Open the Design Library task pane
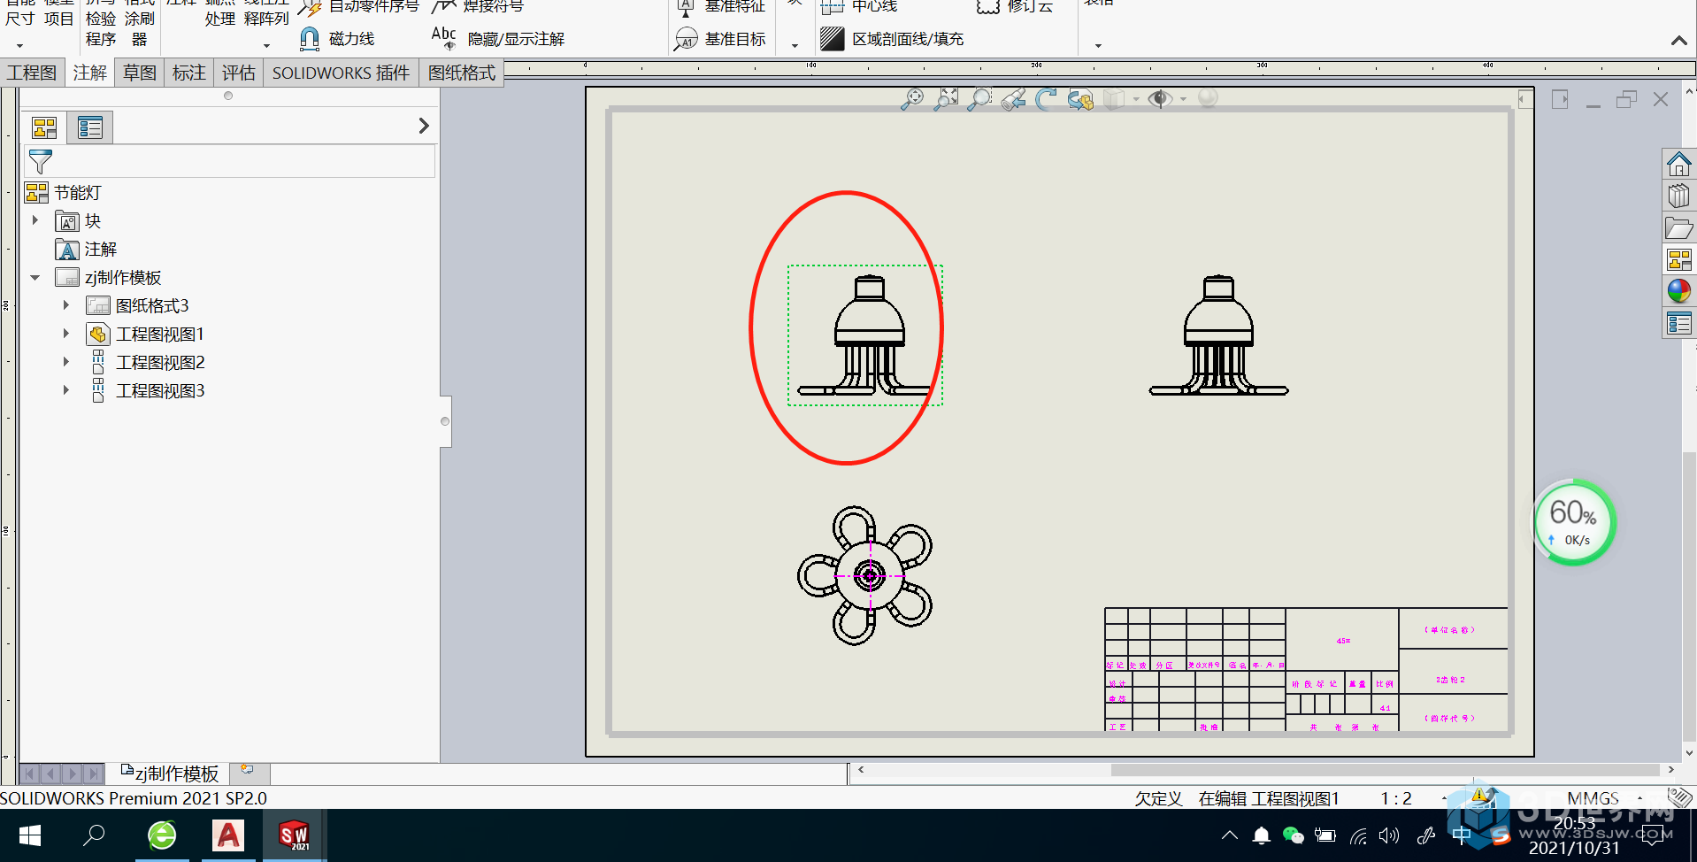The width and height of the screenshot is (1697, 862). (x=1678, y=196)
